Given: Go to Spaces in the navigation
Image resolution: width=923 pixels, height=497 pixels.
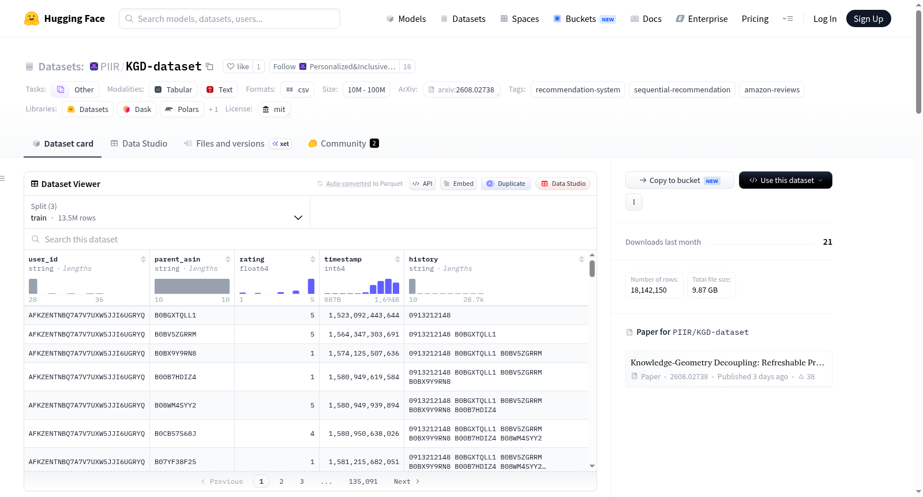Looking at the screenshot, I should (520, 19).
